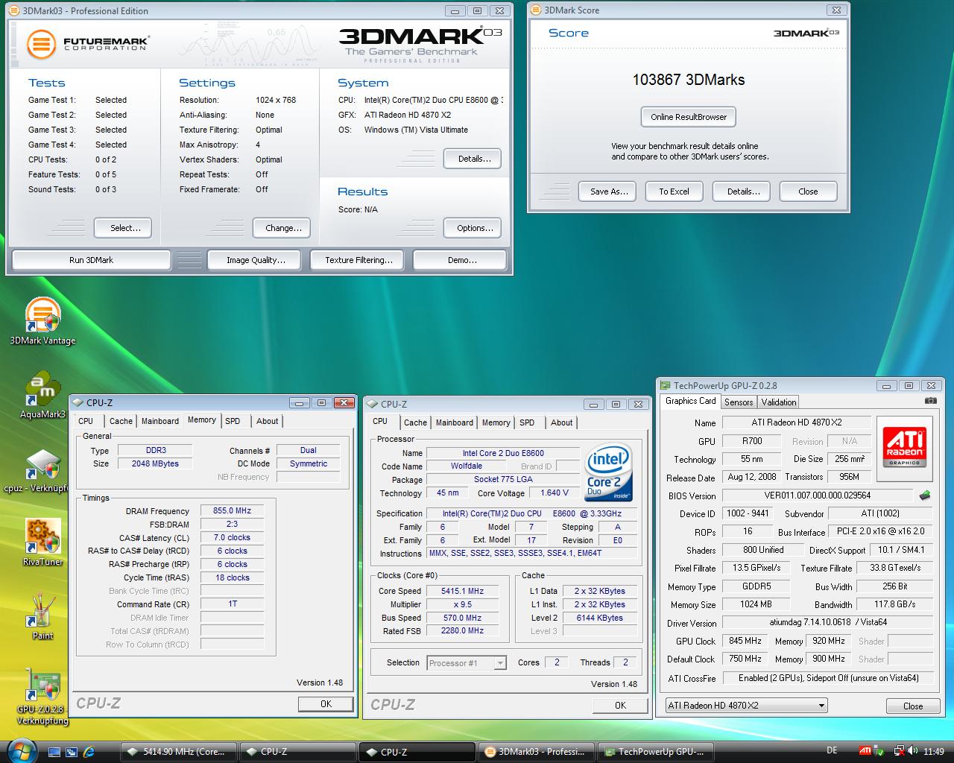Viewport: 954px width, 763px height.
Task: Click Core Speed 5415.1 MHz field
Action: [x=462, y=591]
